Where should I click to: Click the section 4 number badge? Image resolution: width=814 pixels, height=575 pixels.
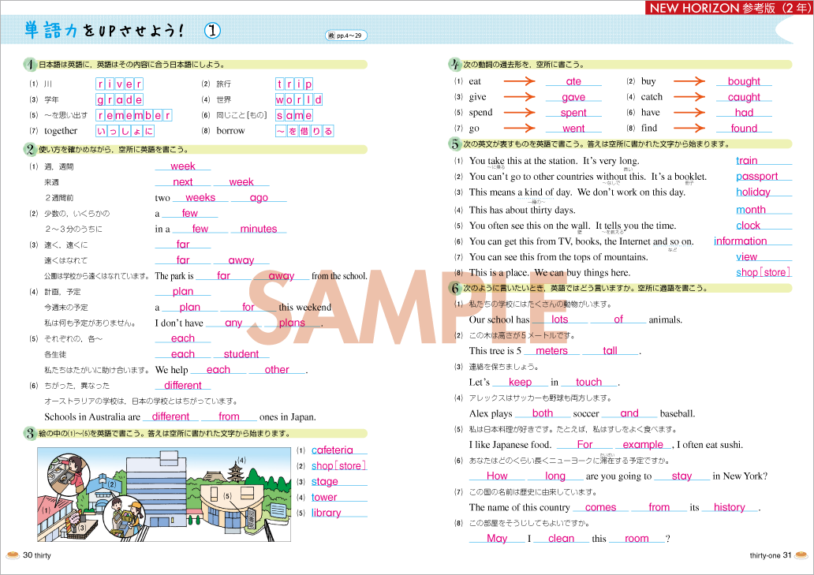click(455, 65)
